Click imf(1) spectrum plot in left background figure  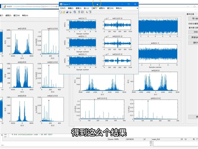(22, 42)
